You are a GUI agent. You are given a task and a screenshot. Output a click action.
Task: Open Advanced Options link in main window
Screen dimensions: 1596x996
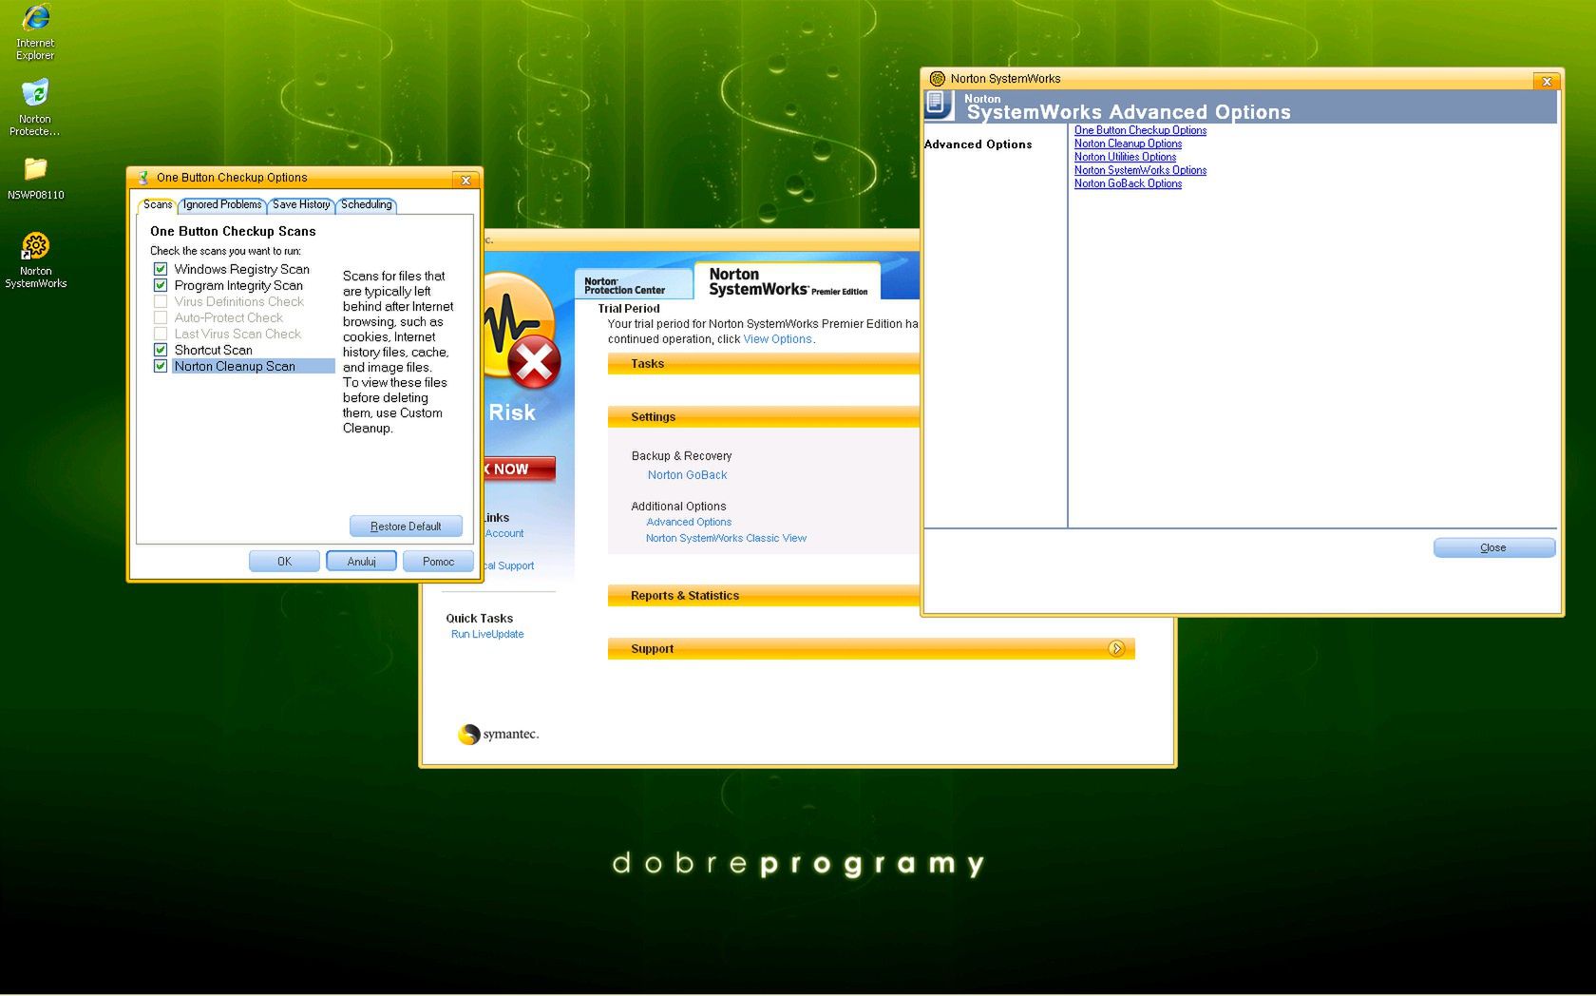(689, 522)
